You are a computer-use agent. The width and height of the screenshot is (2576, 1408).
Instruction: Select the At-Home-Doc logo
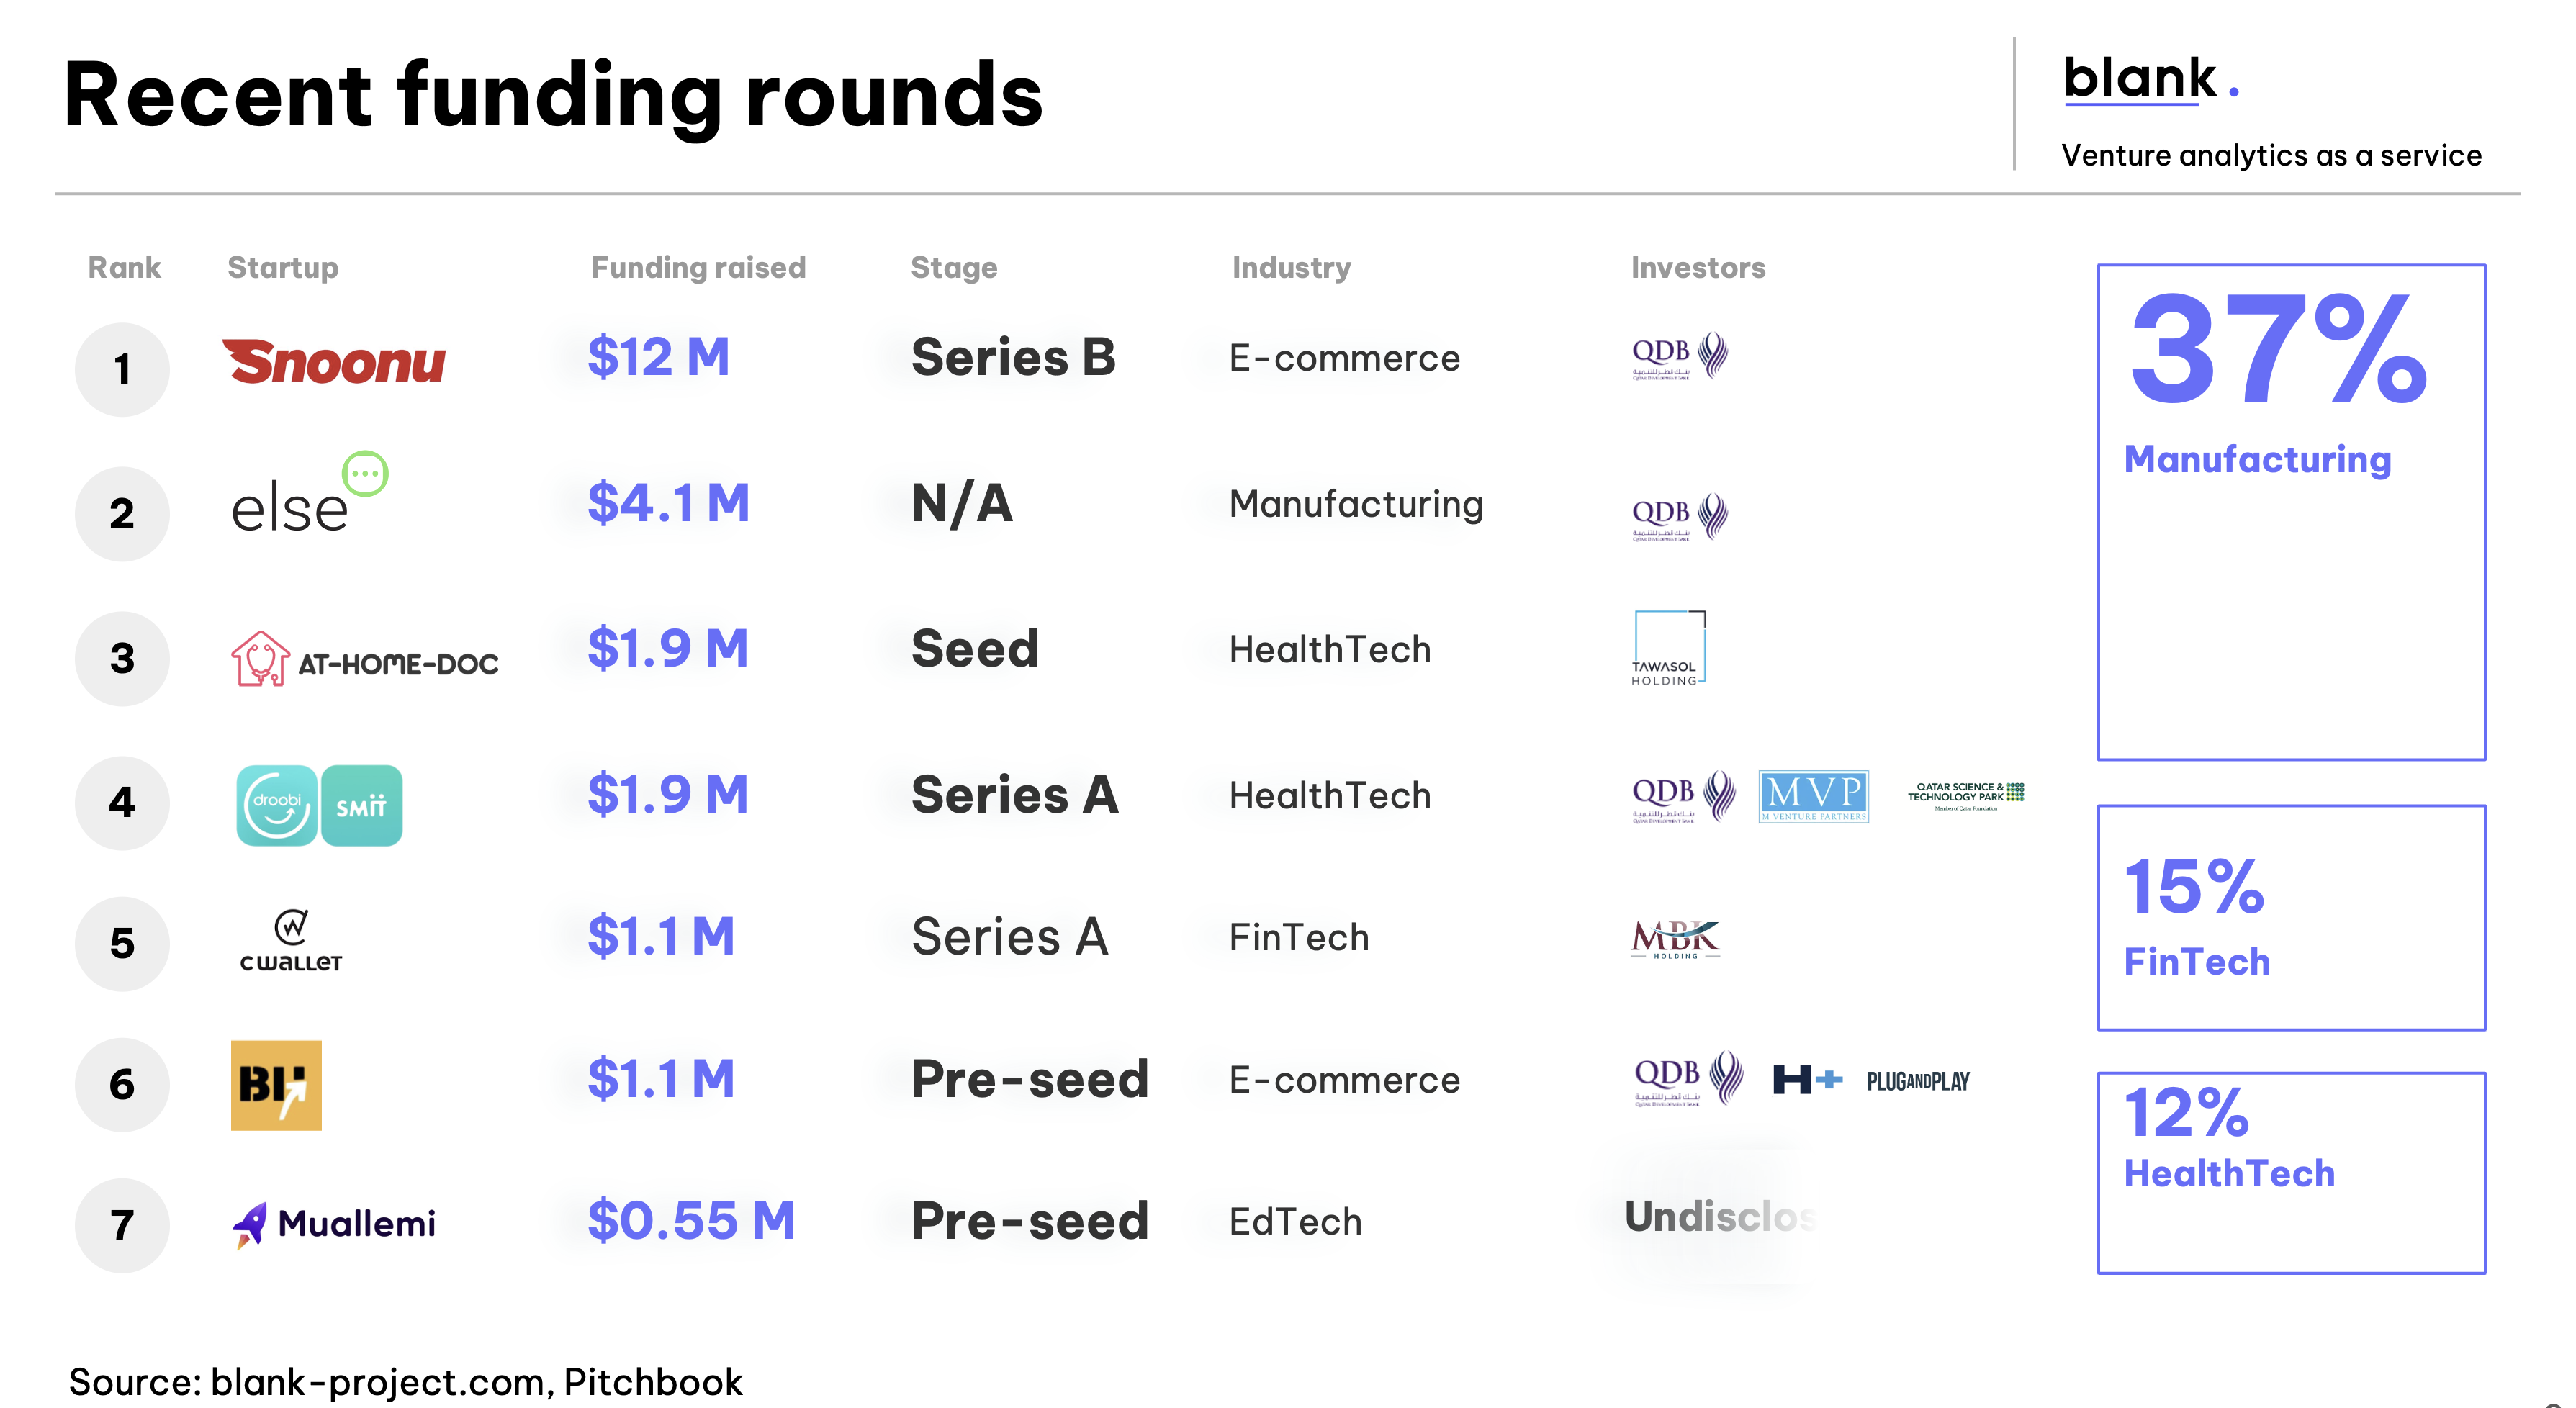pos(364,659)
